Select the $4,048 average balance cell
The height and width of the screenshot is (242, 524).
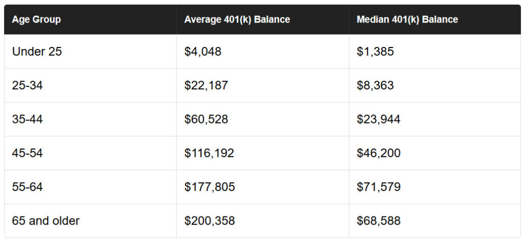(x=203, y=52)
